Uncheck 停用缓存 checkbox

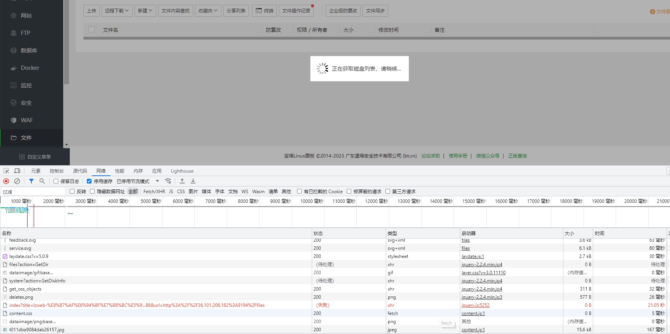tap(89, 181)
